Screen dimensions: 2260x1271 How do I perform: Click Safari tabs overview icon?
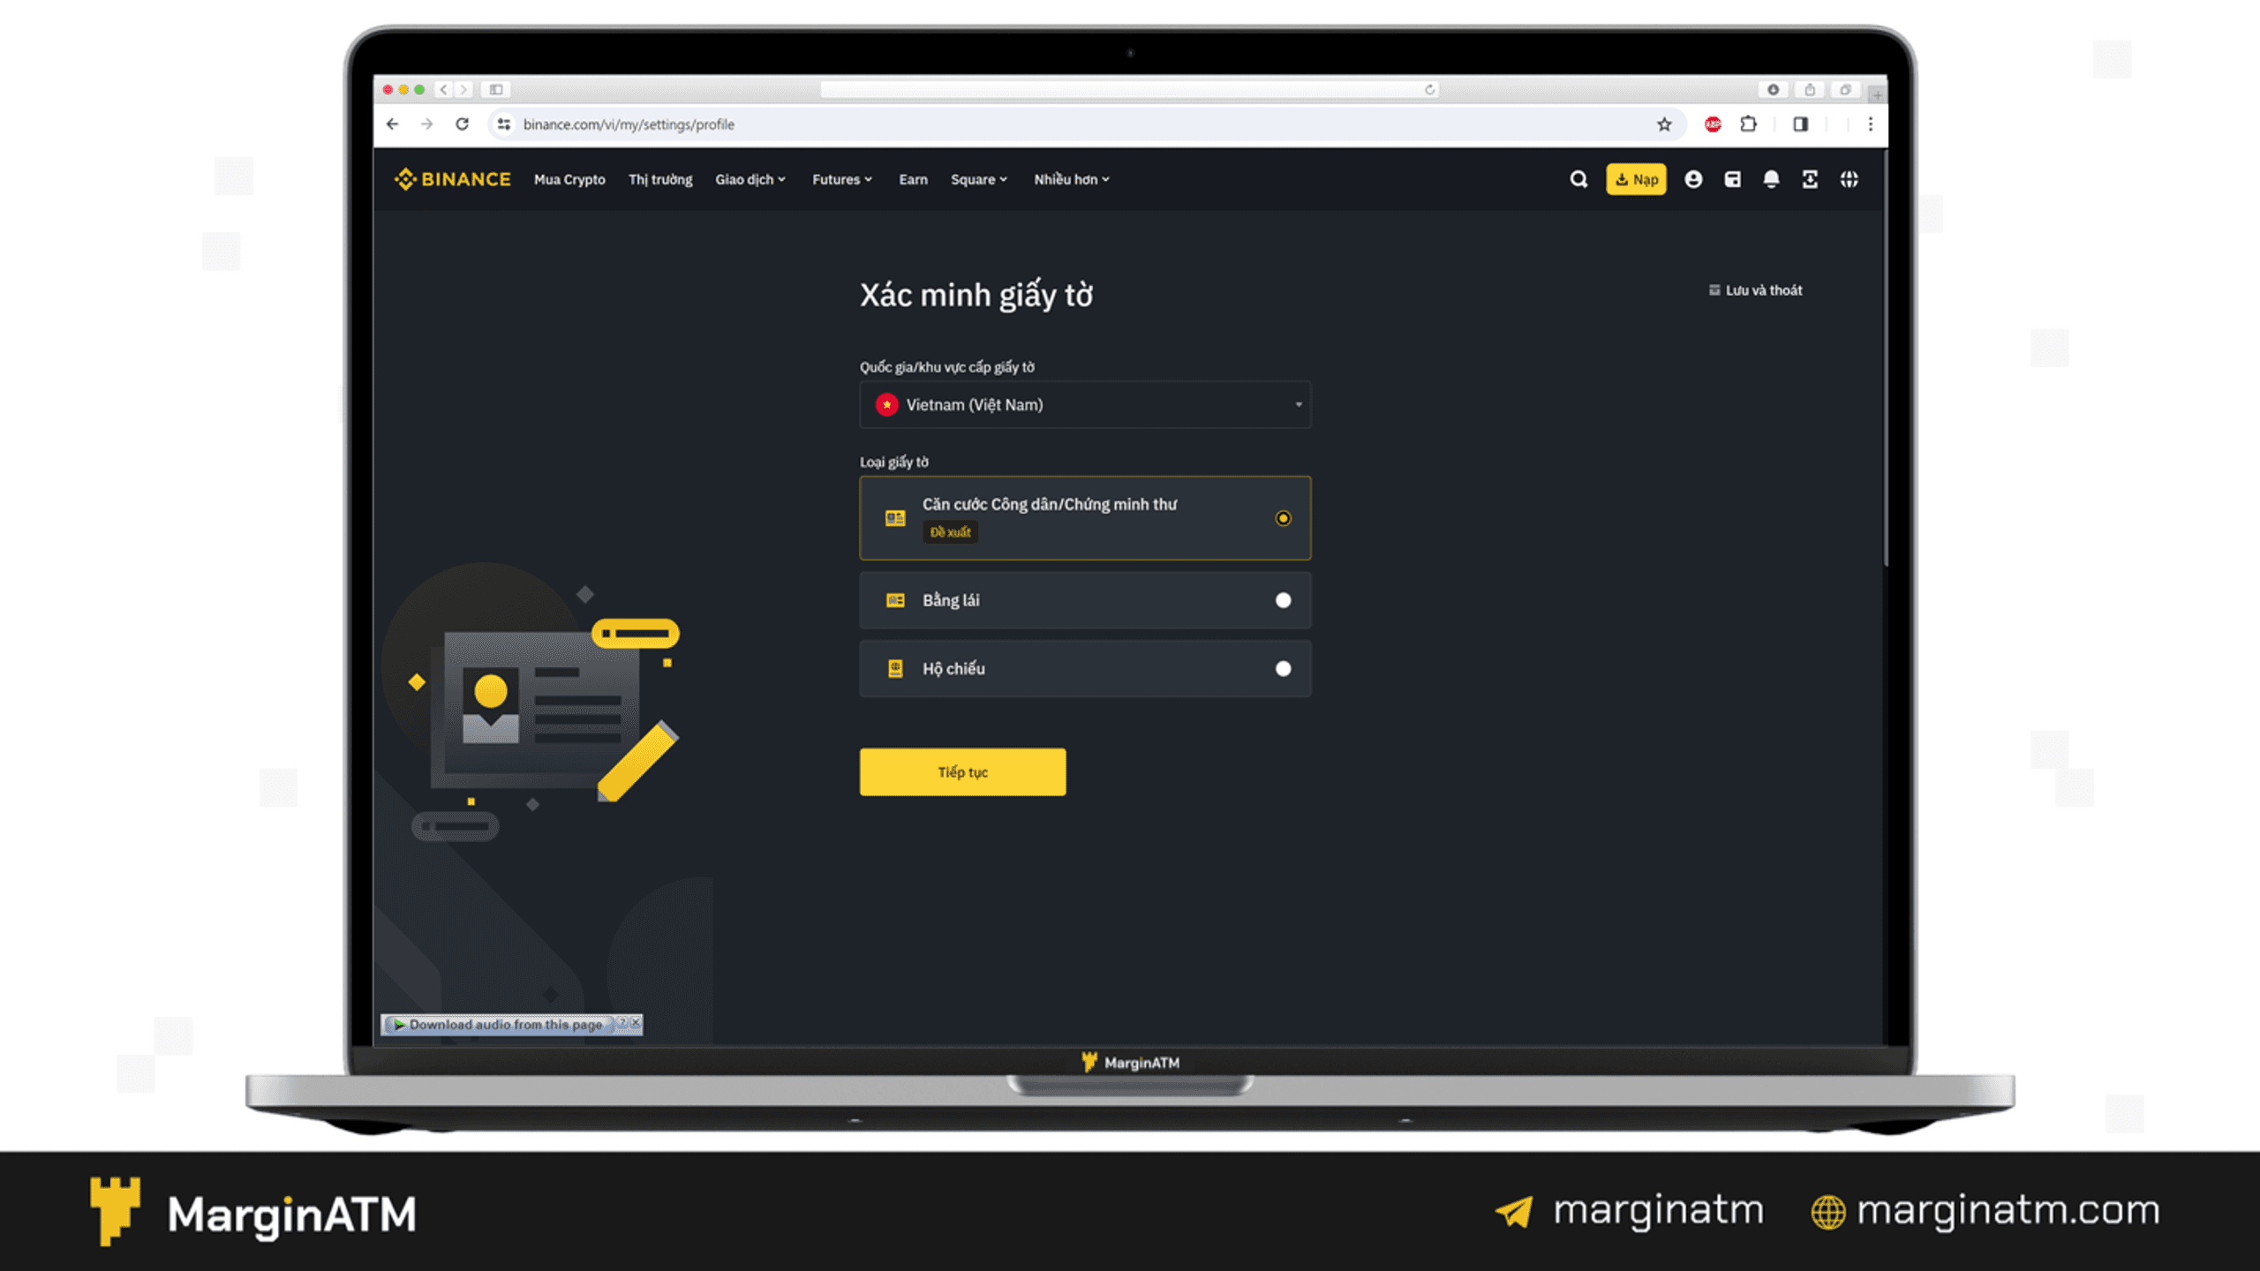1845,89
